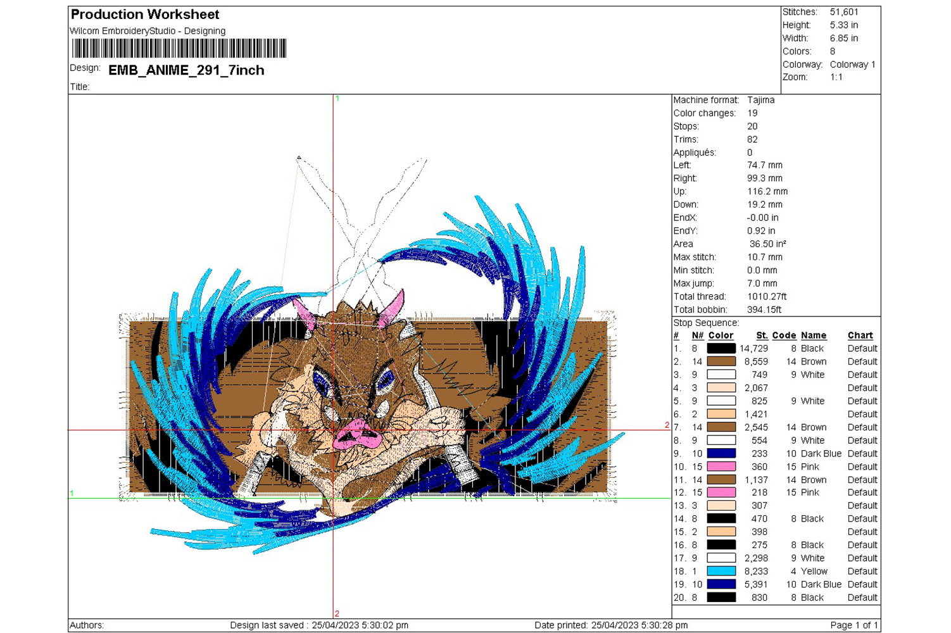Click the 'Authors:' footer label
The image size is (951, 633).
click(x=87, y=625)
